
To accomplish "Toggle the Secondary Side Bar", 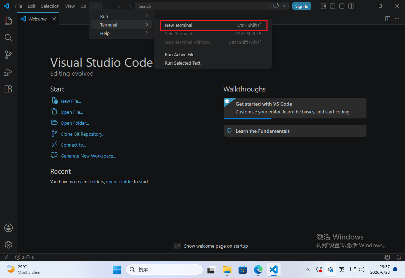I will point(351,6).
